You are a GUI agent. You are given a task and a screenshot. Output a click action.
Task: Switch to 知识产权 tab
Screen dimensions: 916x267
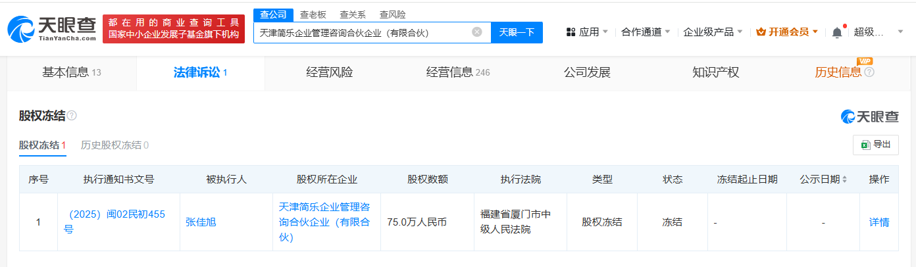[x=715, y=72]
